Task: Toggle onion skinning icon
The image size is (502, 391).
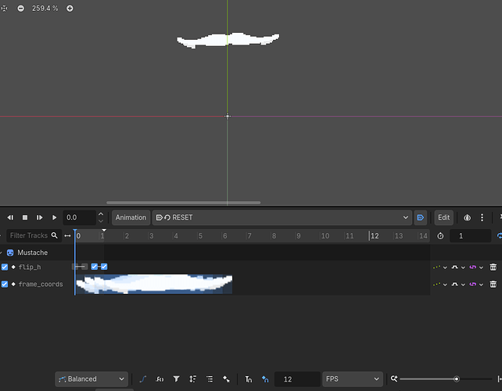Action: pyautogui.click(x=467, y=217)
